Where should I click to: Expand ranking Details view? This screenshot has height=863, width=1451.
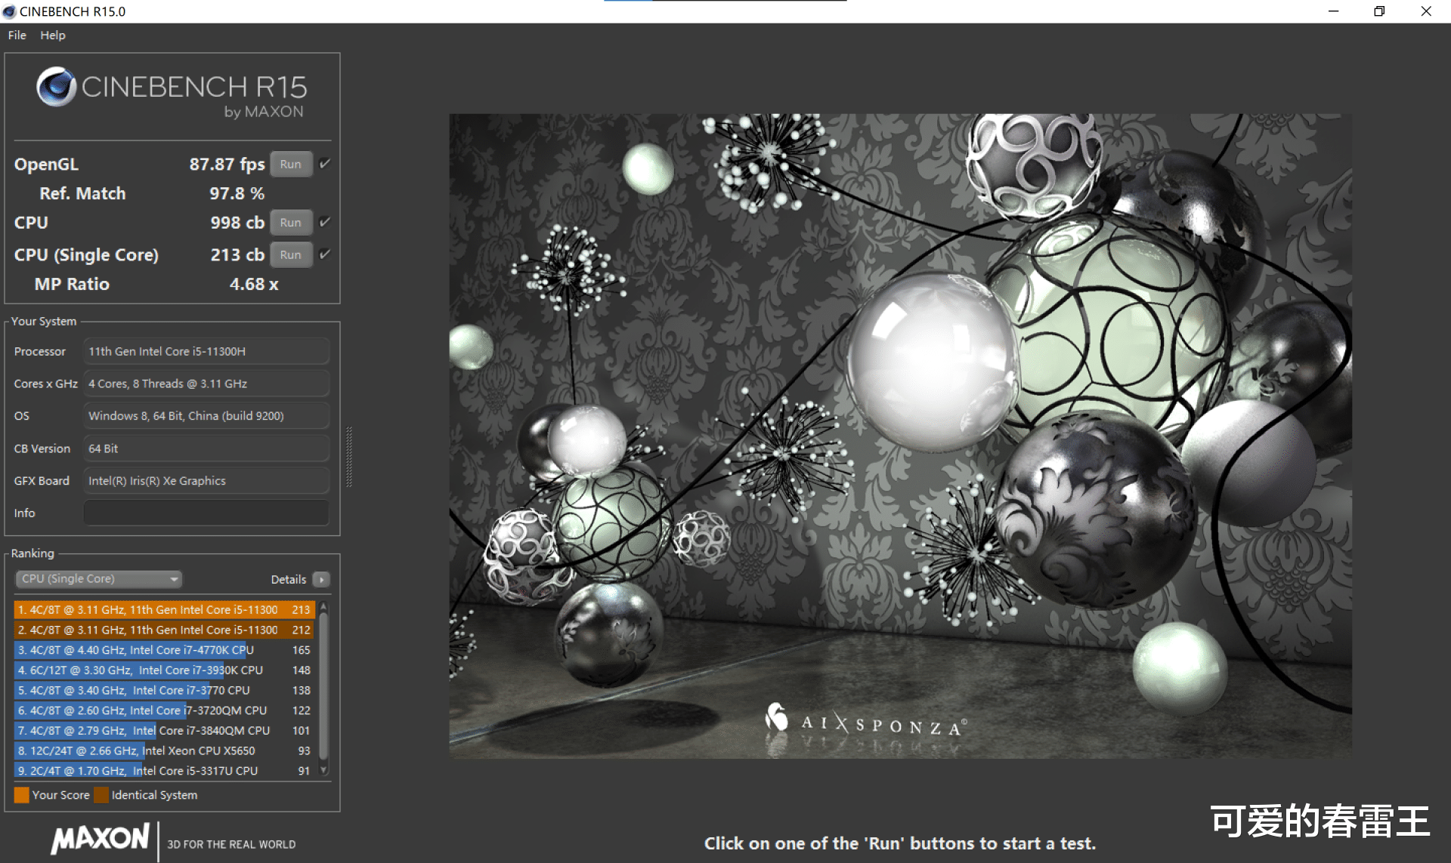click(289, 579)
